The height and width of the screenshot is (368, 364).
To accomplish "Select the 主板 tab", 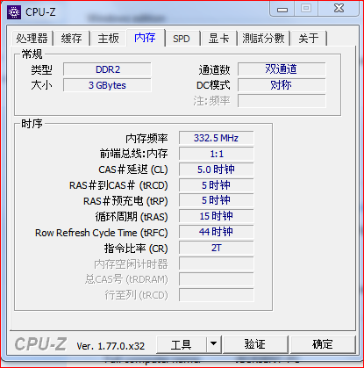I will 108,39.
